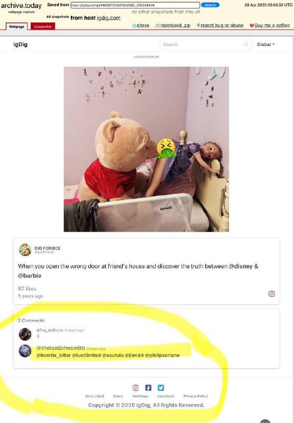Expand the Global dropdown

(265, 44)
